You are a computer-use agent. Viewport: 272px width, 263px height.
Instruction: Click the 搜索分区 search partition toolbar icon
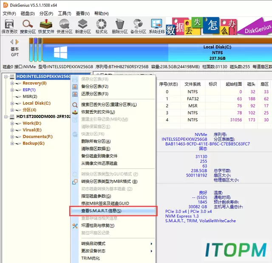pos(28,26)
